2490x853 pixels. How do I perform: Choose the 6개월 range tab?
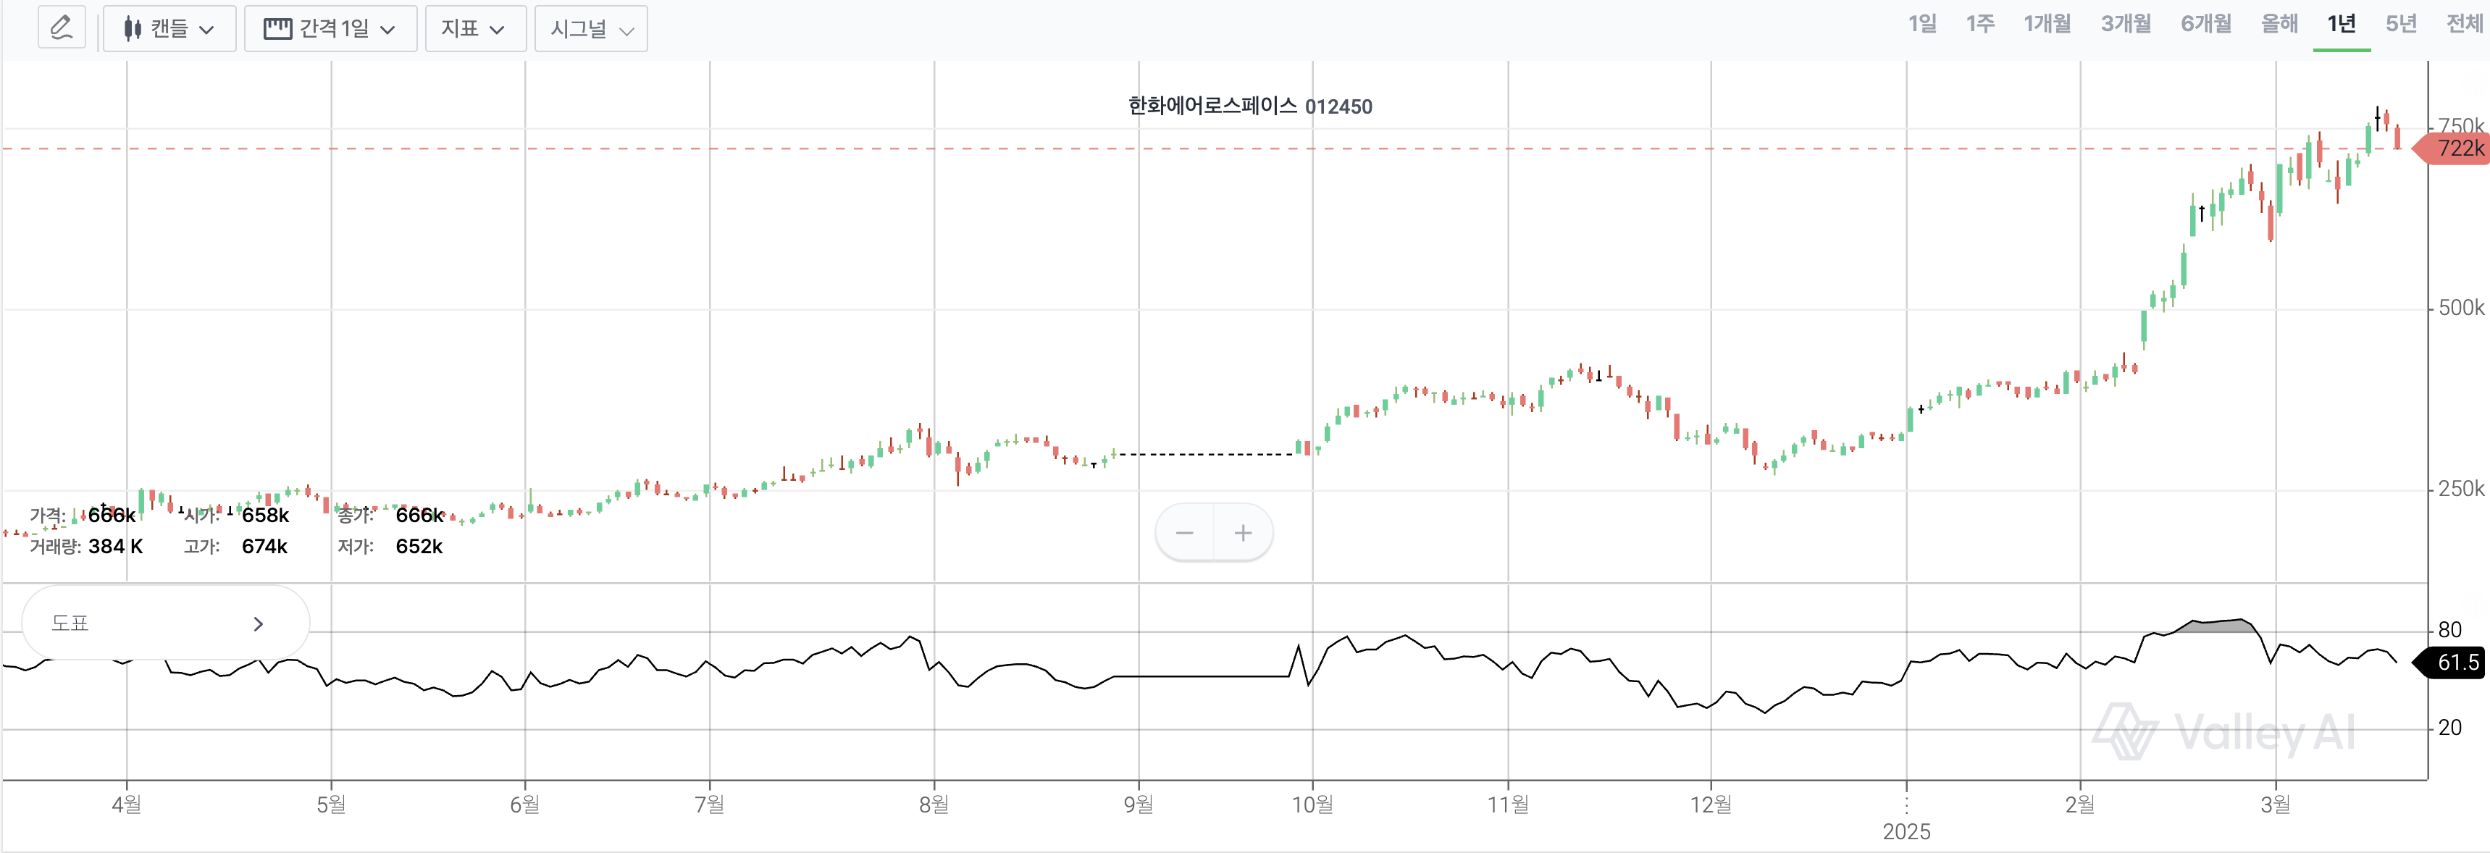pyautogui.click(x=2206, y=24)
